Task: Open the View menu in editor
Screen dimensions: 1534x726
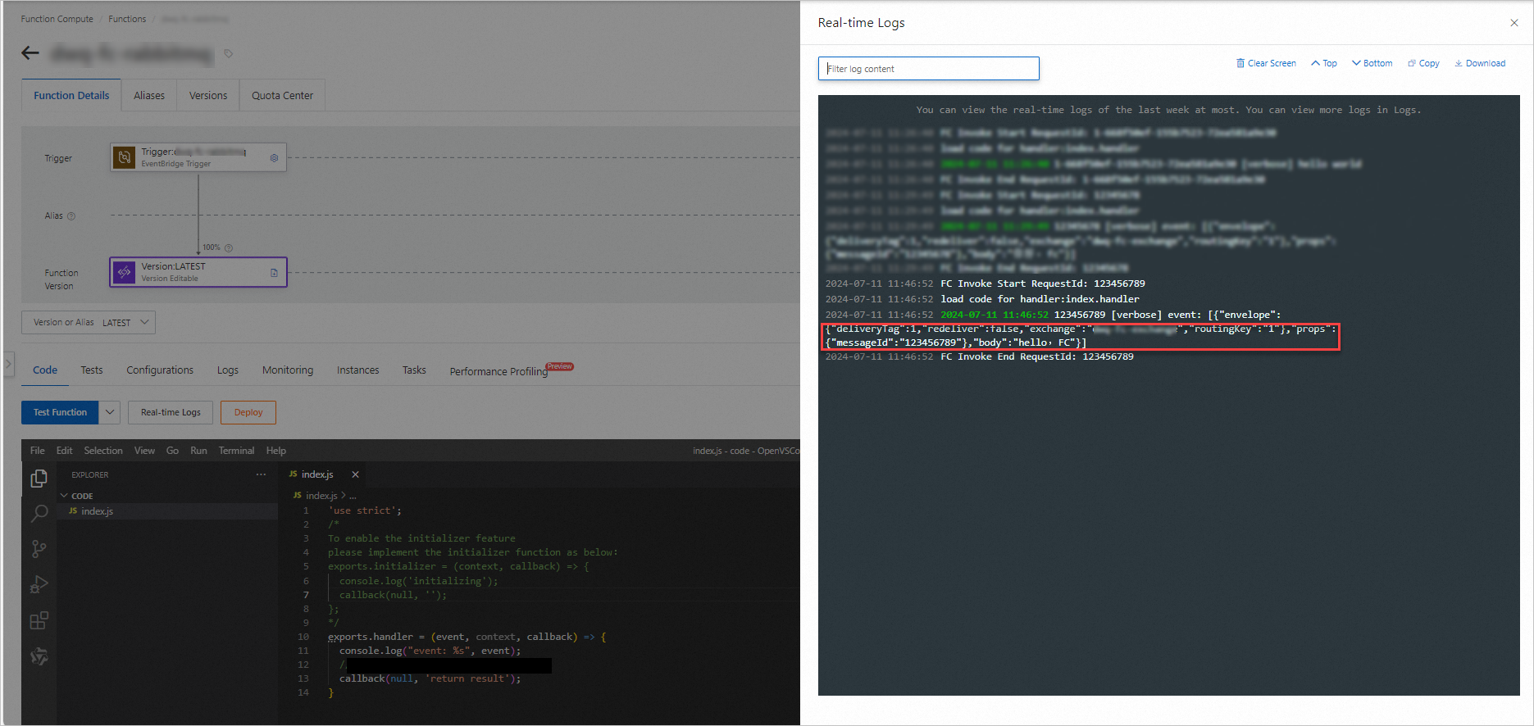Action: 144,451
